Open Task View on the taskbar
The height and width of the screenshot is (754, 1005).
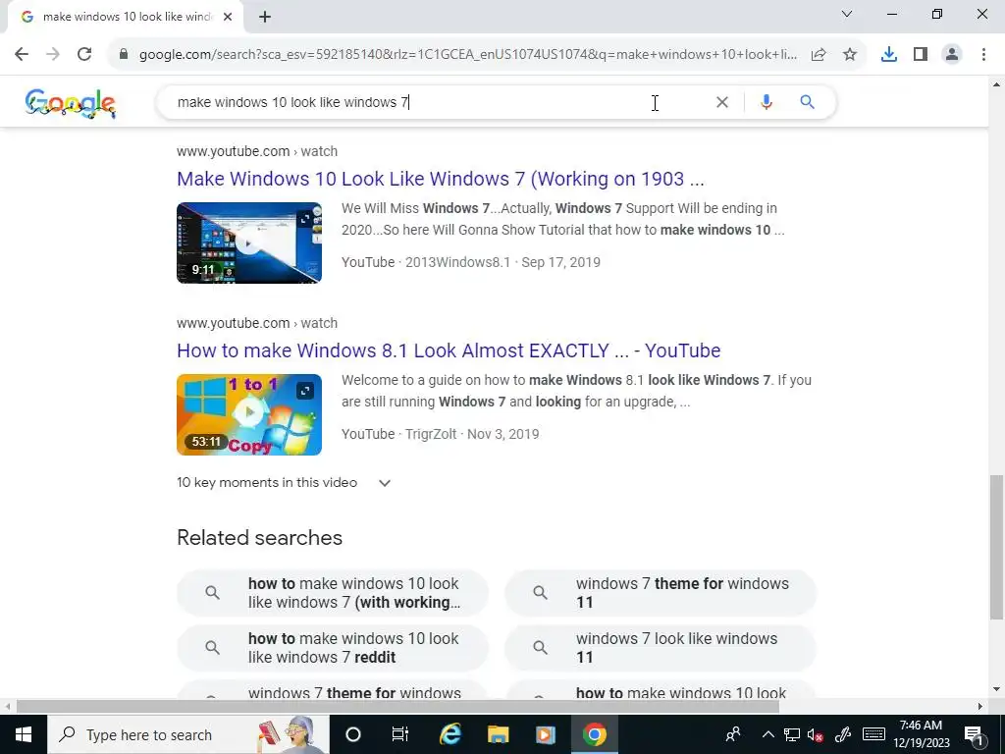pyautogui.click(x=400, y=734)
